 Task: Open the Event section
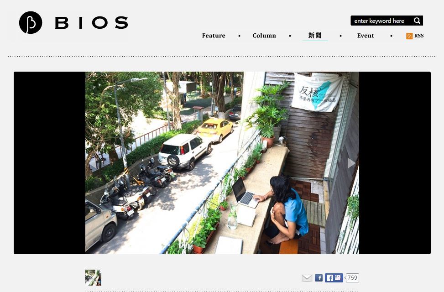click(365, 36)
